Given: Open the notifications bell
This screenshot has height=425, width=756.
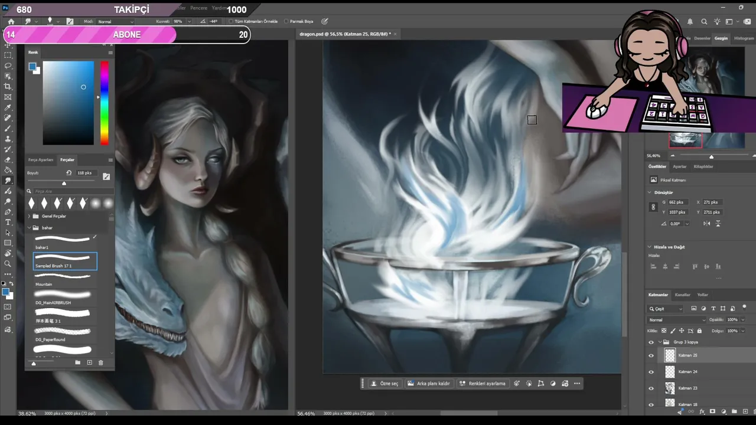Looking at the screenshot, I should pyautogui.click(x=690, y=22).
